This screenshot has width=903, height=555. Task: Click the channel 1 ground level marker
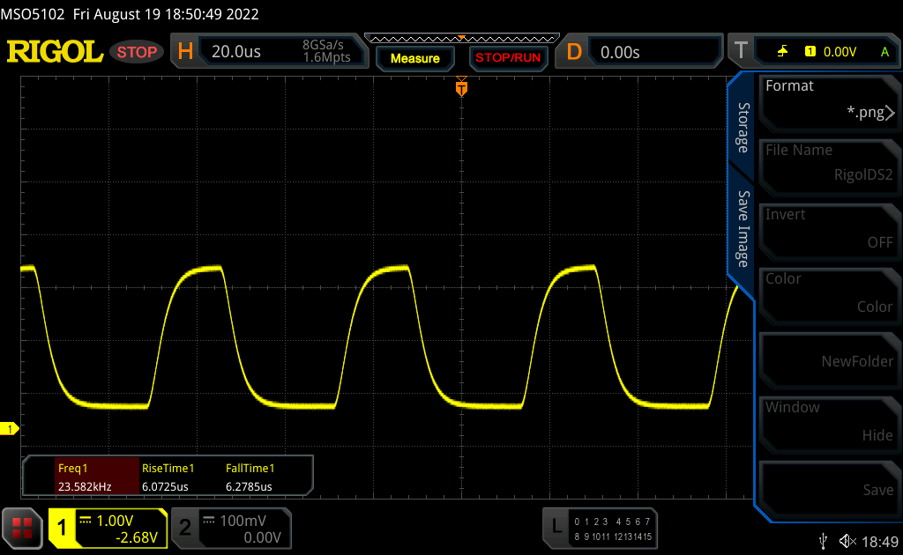pyautogui.click(x=9, y=429)
